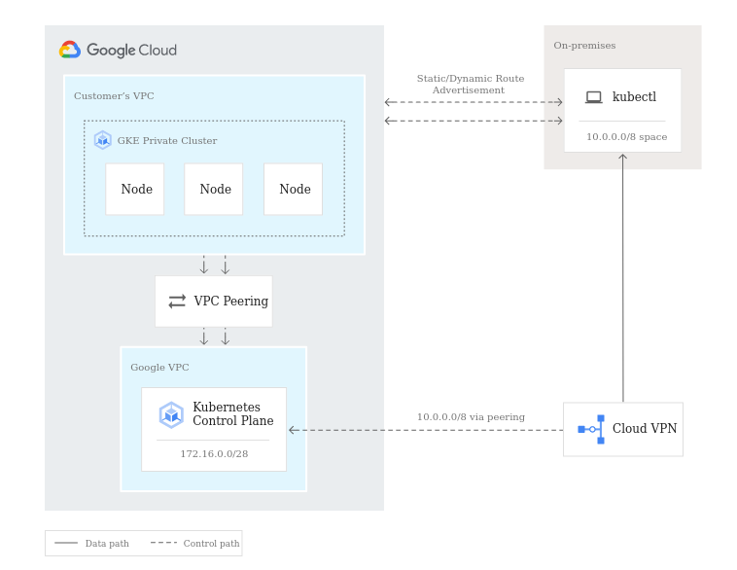Image resolution: width=737 pixels, height=570 pixels.
Task: Click the VPC Peering label text
Action: (x=230, y=302)
